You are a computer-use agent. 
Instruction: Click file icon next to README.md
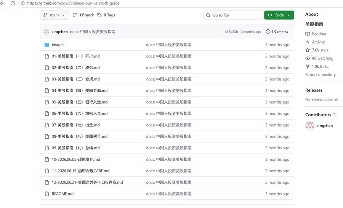(x=47, y=194)
